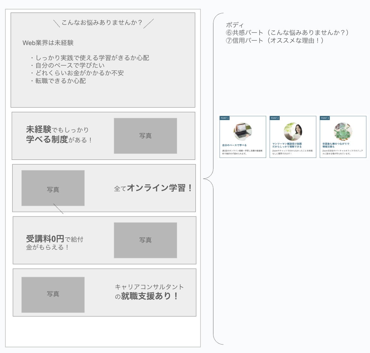Select the 'キャリアコンサルタントの就職支援あり！' text

[149, 292]
